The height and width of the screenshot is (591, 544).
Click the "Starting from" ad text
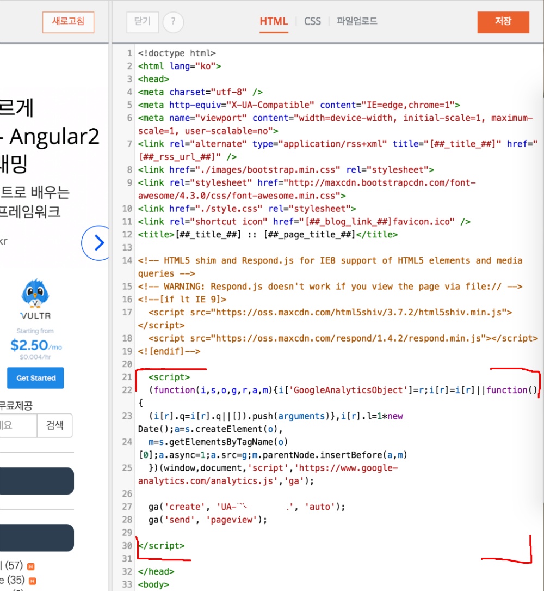tap(35, 331)
